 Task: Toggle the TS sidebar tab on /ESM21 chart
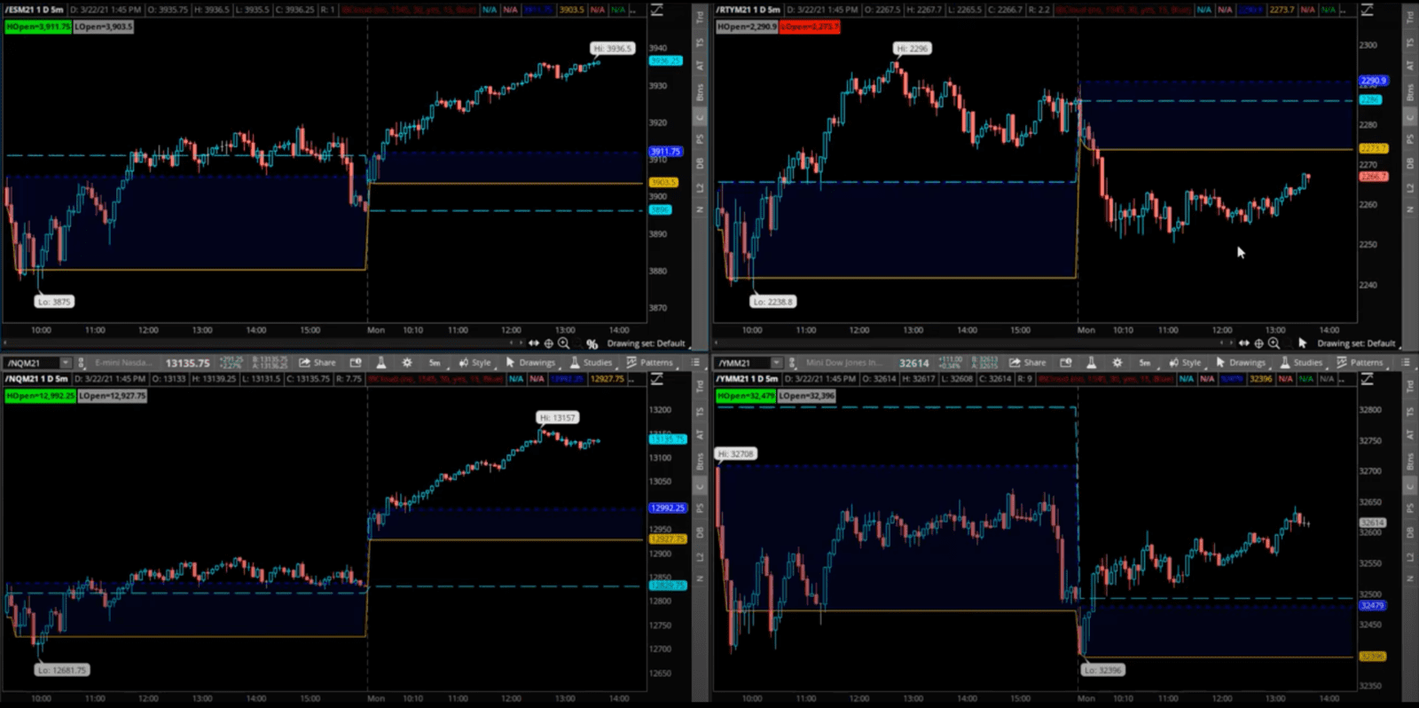point(700,43)
